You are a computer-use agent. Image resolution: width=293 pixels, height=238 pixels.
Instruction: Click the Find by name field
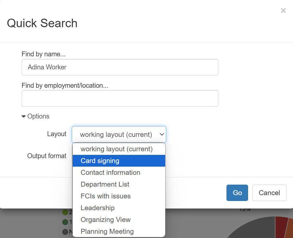click(x=120, y=67)
